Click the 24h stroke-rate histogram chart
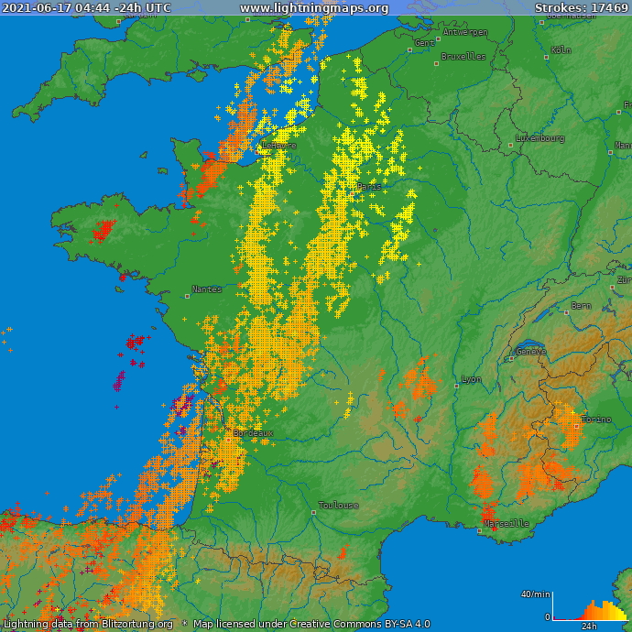The width and height of the screenshot is (632, 632). tap(589, 608)
